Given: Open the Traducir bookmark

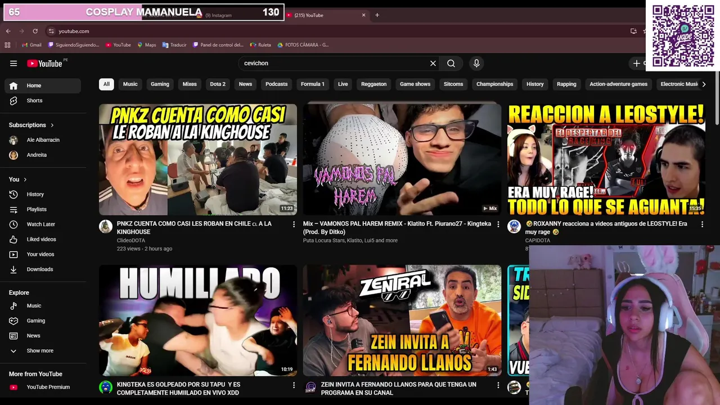Looking at the screenshot, I should pyautogui.click(x=174, y=45).
